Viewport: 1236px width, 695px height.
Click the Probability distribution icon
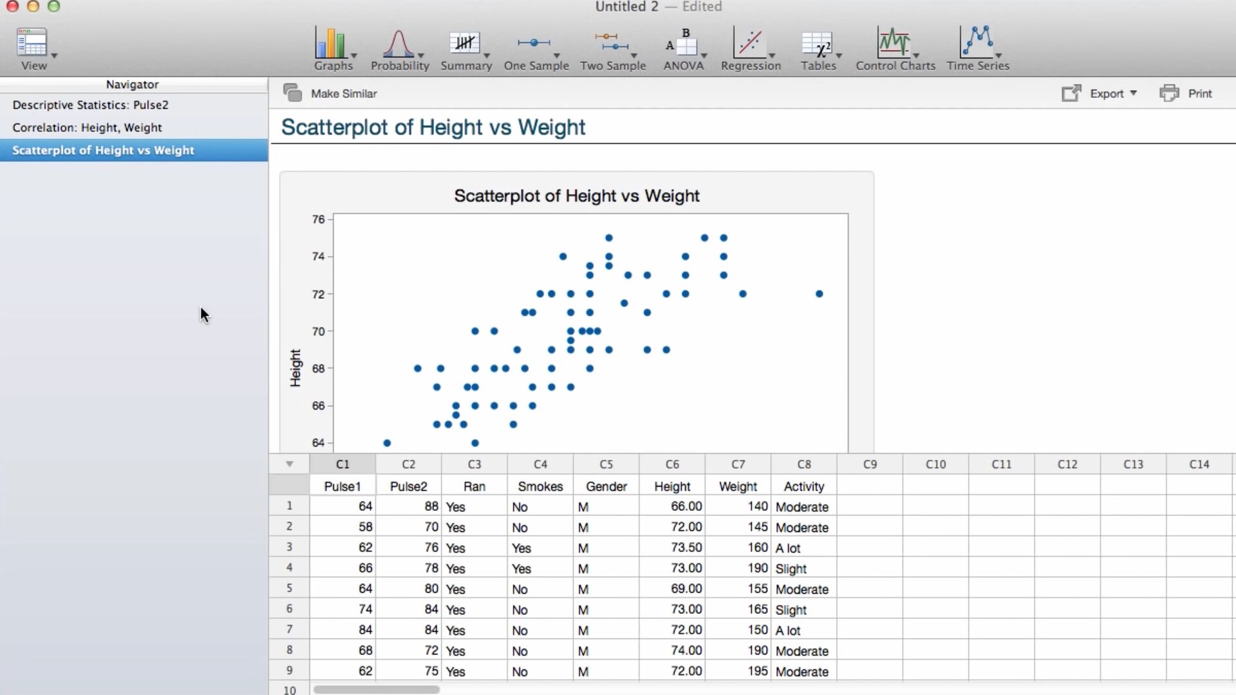point(398,44)
